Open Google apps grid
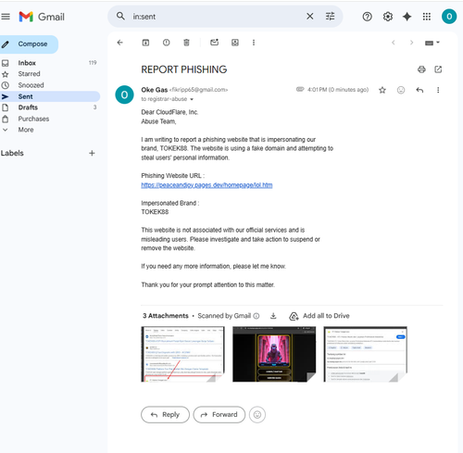The height and width of the screenshot is (453, 463). [x=427, y=17]
